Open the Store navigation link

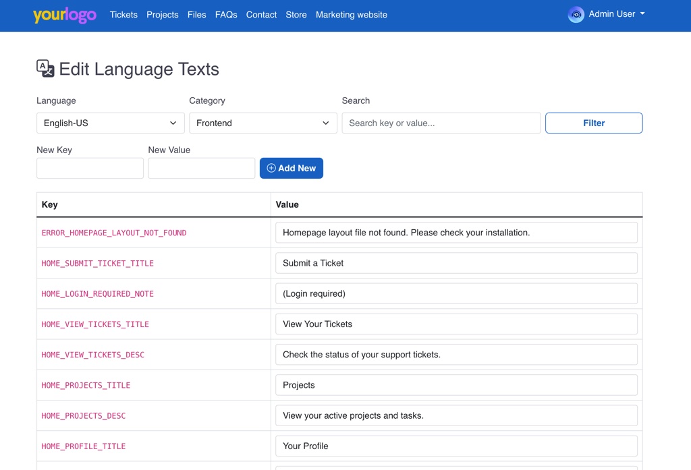[296, 15]
